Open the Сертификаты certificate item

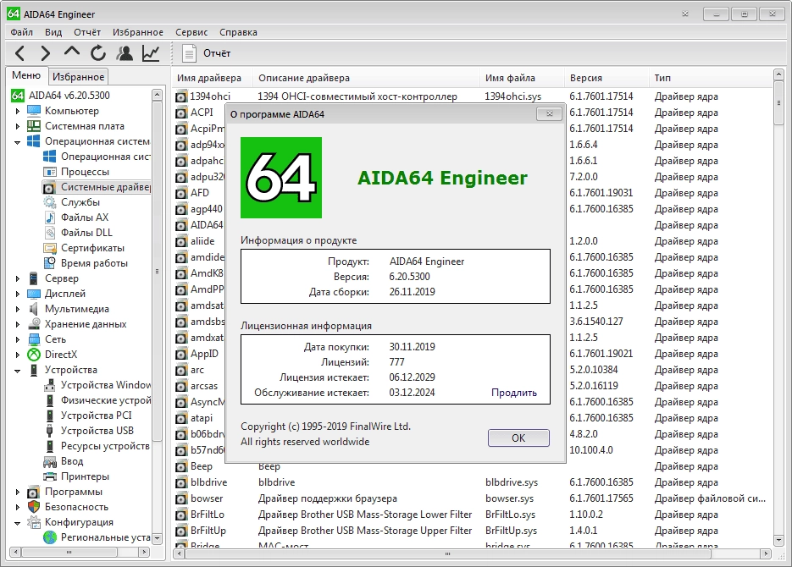point(49,248)
